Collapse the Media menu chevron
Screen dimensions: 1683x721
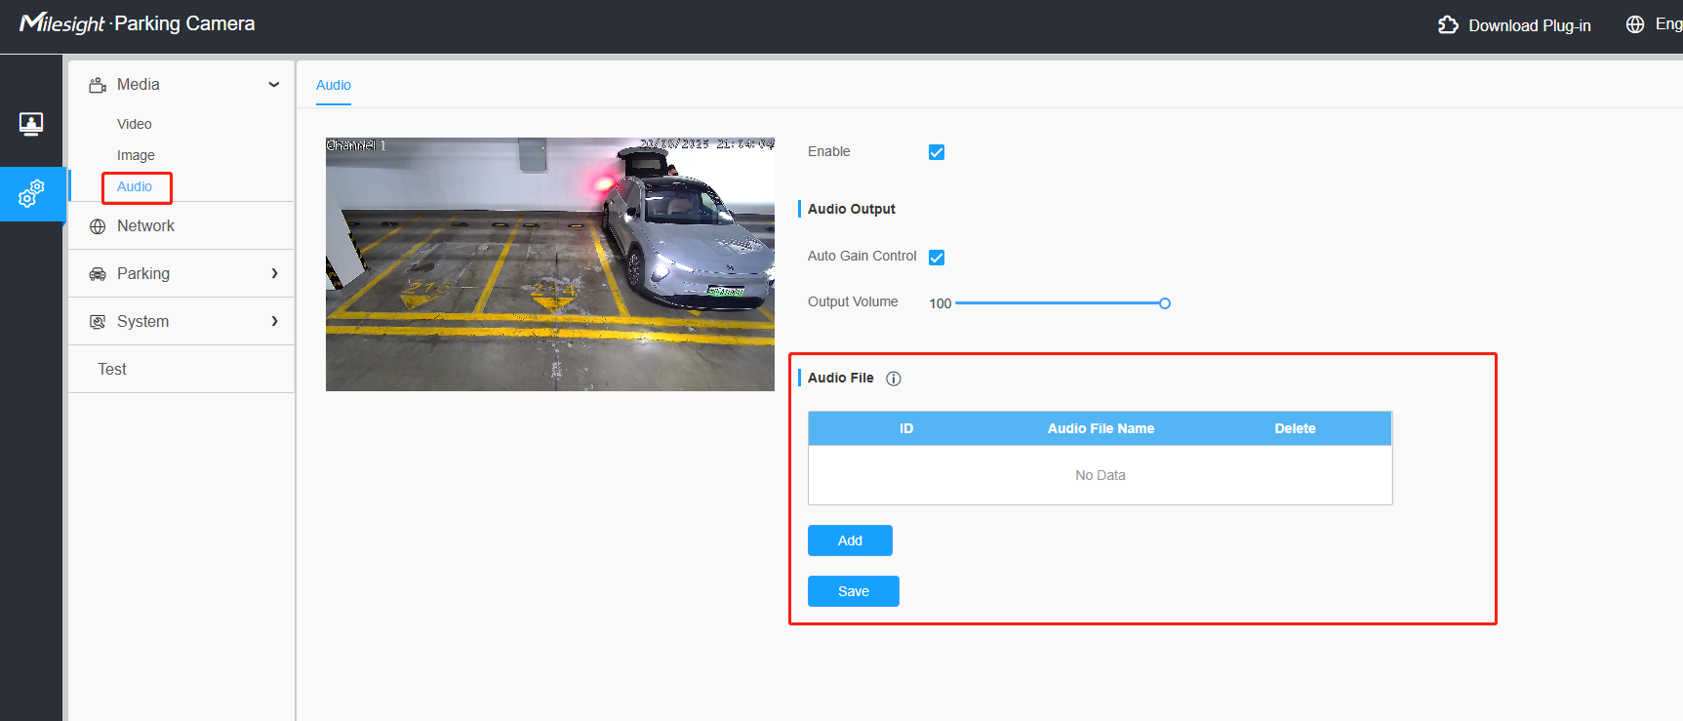[274, 85]
